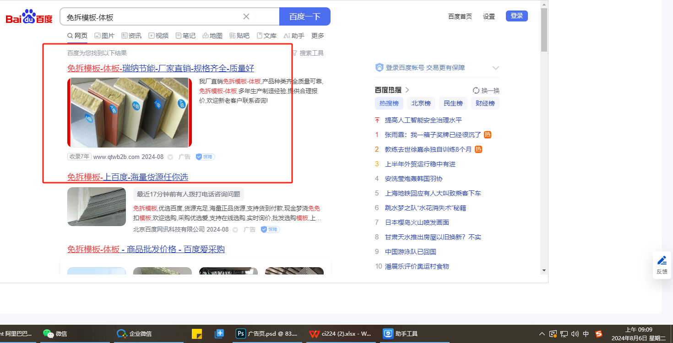Viewport: 673px width, 343px height.
Task: Click the insulation board product thumbnail
Action: coord(130,112)
